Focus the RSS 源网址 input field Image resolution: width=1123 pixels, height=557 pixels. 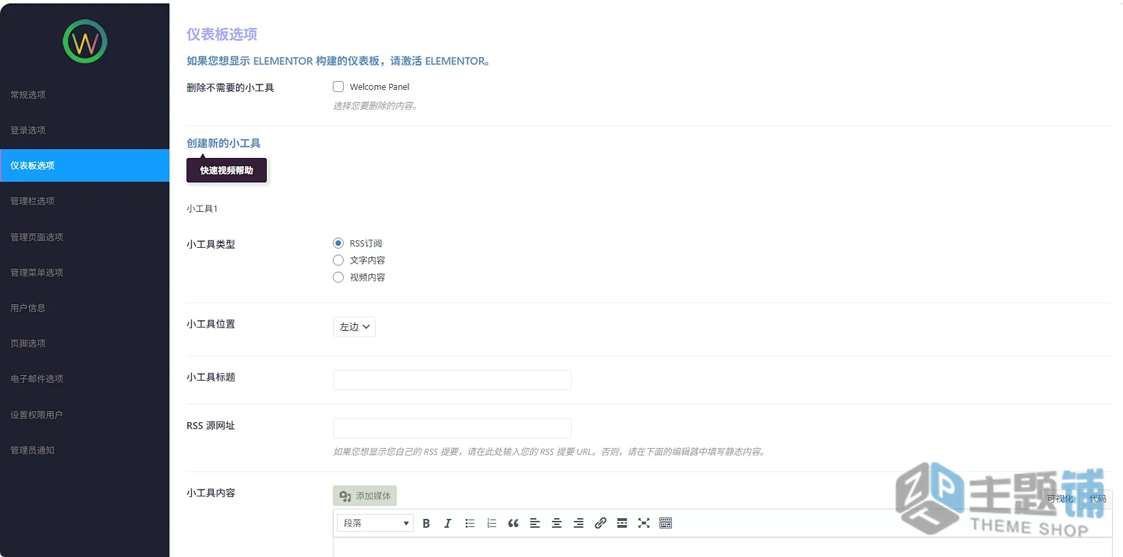pos(453,428)
